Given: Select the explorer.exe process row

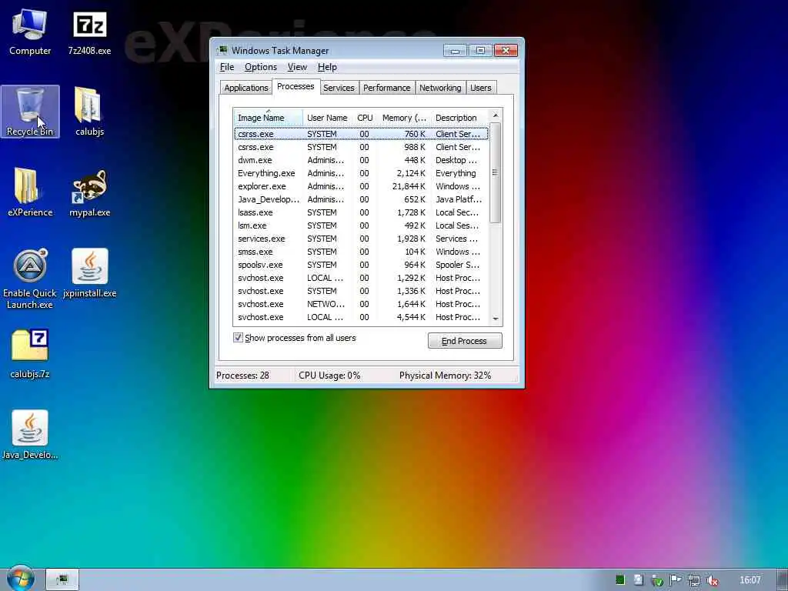Looking at the screenshot, I should click(361, 186).
